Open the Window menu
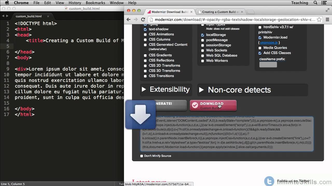 click(117, 3)
